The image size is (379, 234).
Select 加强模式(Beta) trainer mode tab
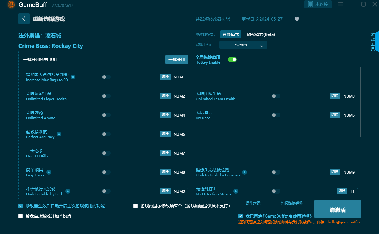pos(261,34)
